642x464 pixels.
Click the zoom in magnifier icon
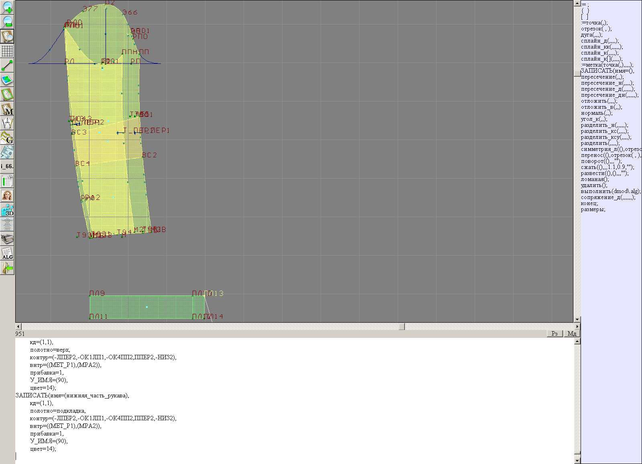7,7
